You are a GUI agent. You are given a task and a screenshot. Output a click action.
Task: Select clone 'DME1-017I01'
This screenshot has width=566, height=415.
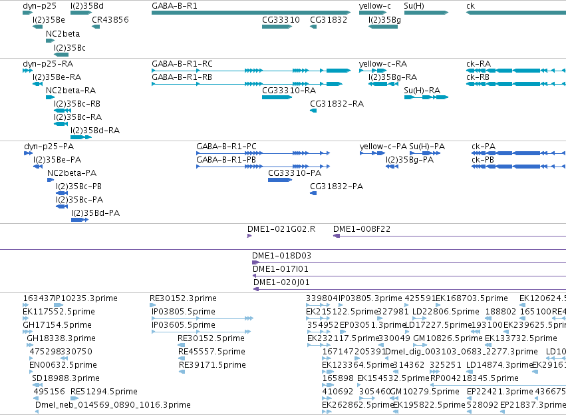(281, 269)
